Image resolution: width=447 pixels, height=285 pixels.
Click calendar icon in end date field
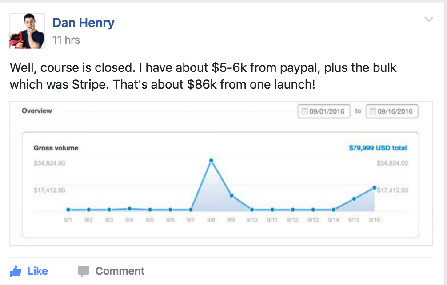pyautogui.click(x=372, y=111)
